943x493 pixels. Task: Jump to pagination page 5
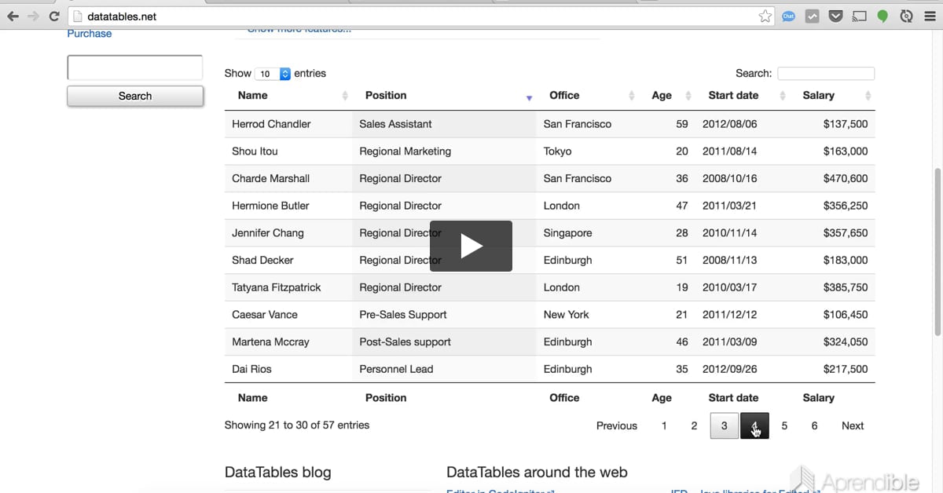click(784, 425)
